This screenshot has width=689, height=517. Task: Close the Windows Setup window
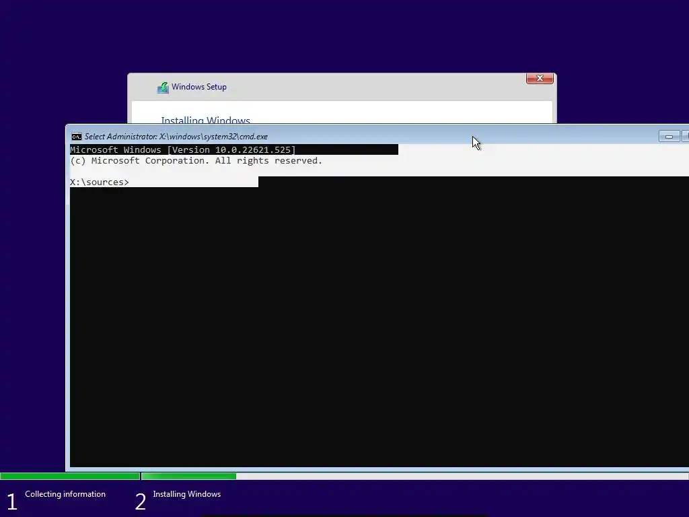tap(540, 78)
